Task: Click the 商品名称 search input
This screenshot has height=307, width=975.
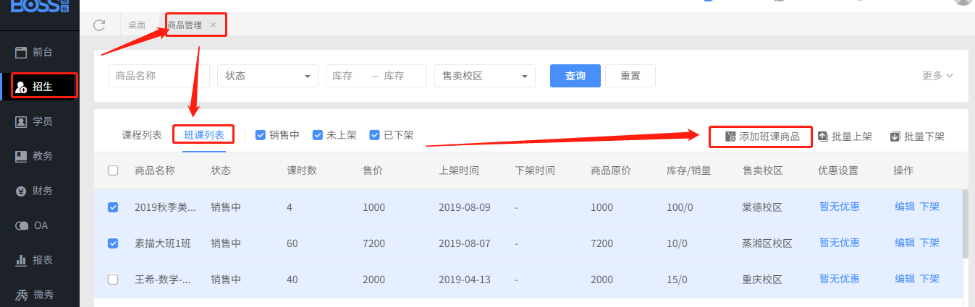Action: (x=159, y=76)
